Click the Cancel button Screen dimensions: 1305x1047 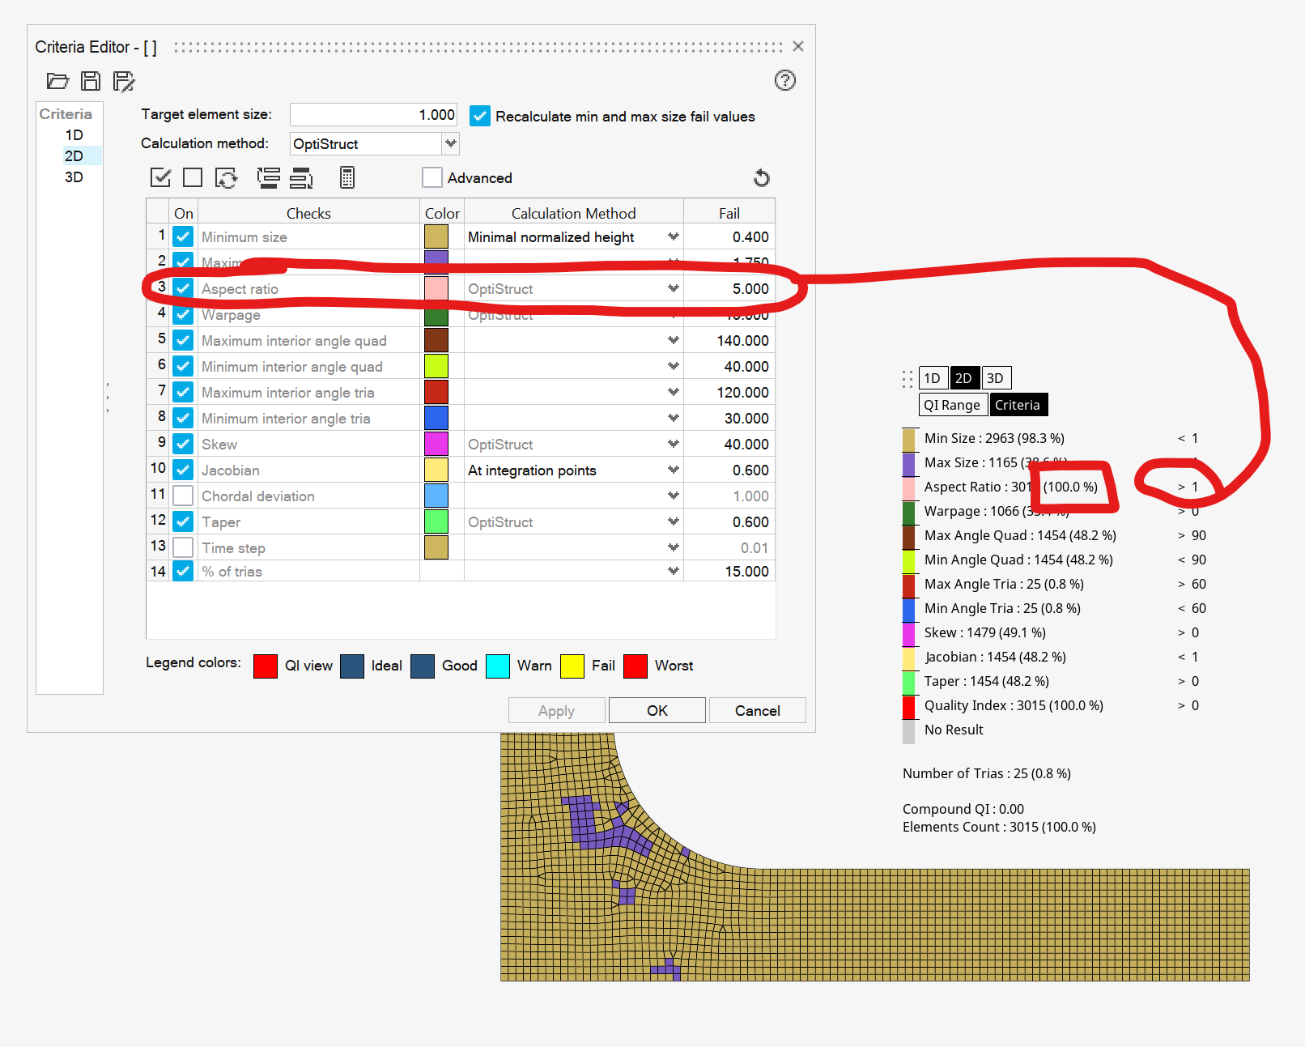coord(758,710)
